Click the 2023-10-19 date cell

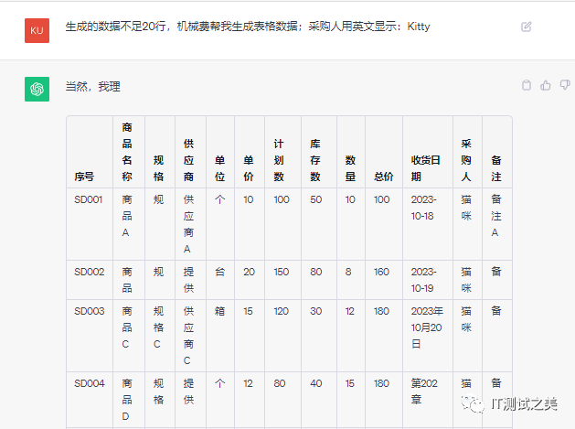coord(423,279)
